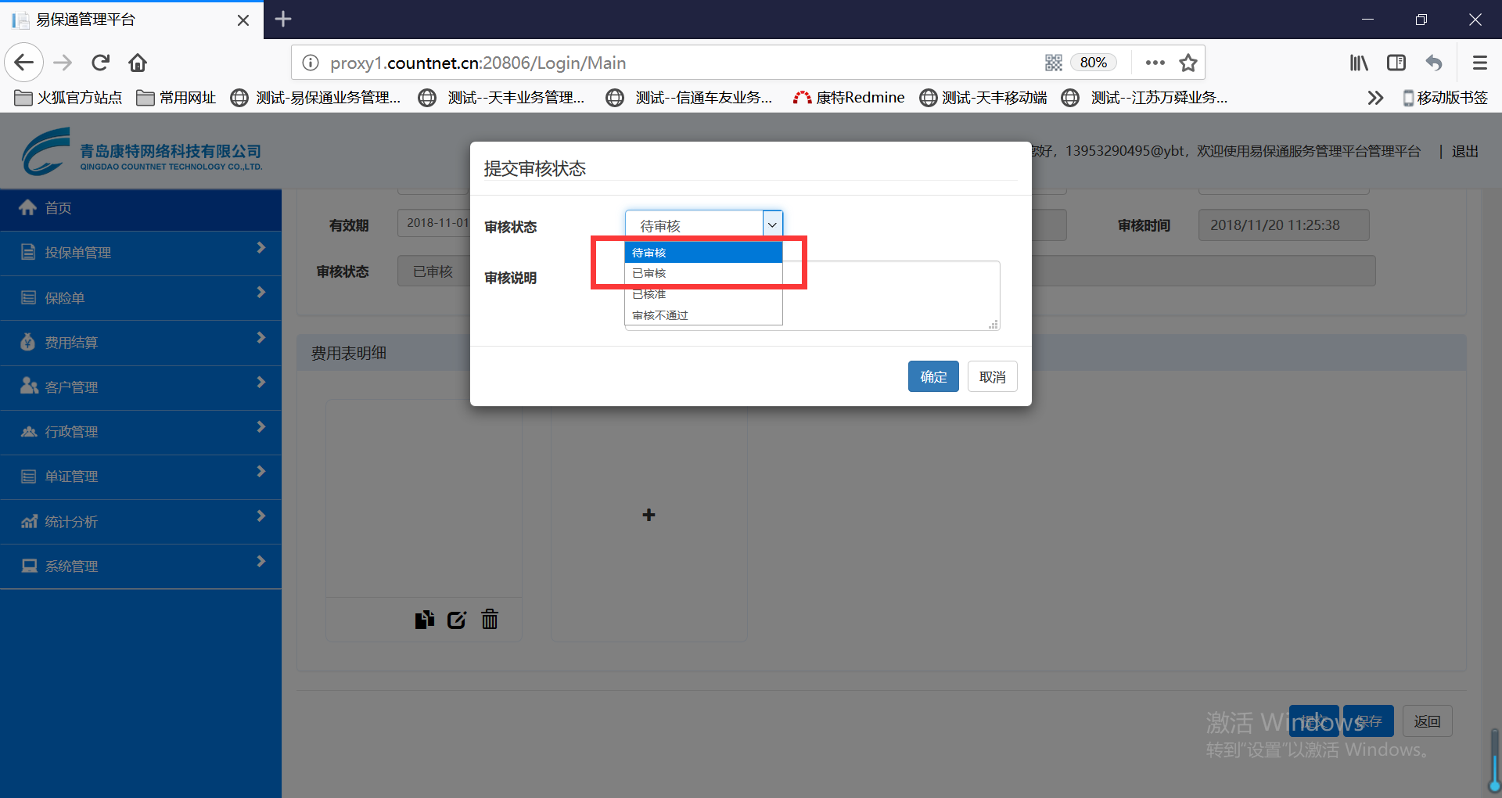Click the 返回 button
Screen dimensions: 1502x798
click(1427, 721)
